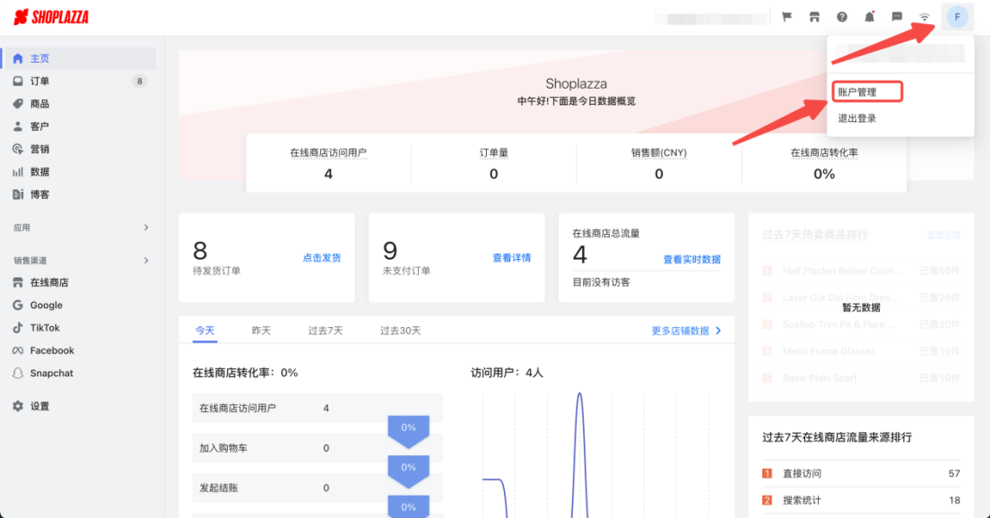
Task: Click the 加入购物车 funnel row
Action: point(317,448)
